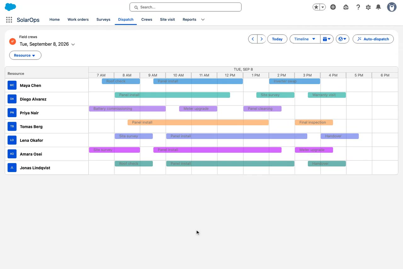Open the Reports tab
The width and height of the screenshot is (403, 269).
[189, 20]
